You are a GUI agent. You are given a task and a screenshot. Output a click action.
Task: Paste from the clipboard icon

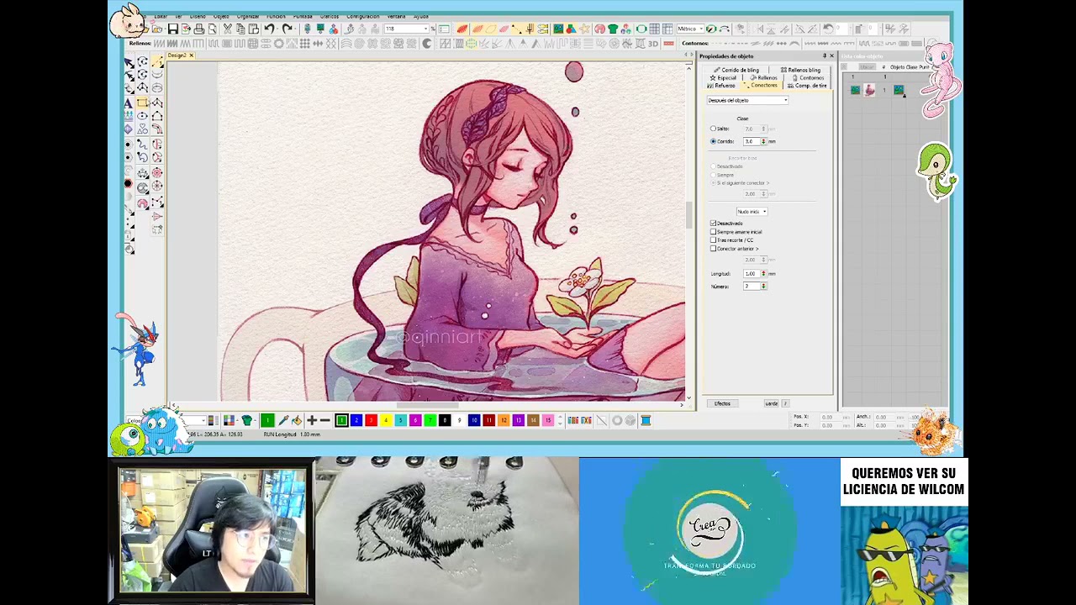point(253,29)
